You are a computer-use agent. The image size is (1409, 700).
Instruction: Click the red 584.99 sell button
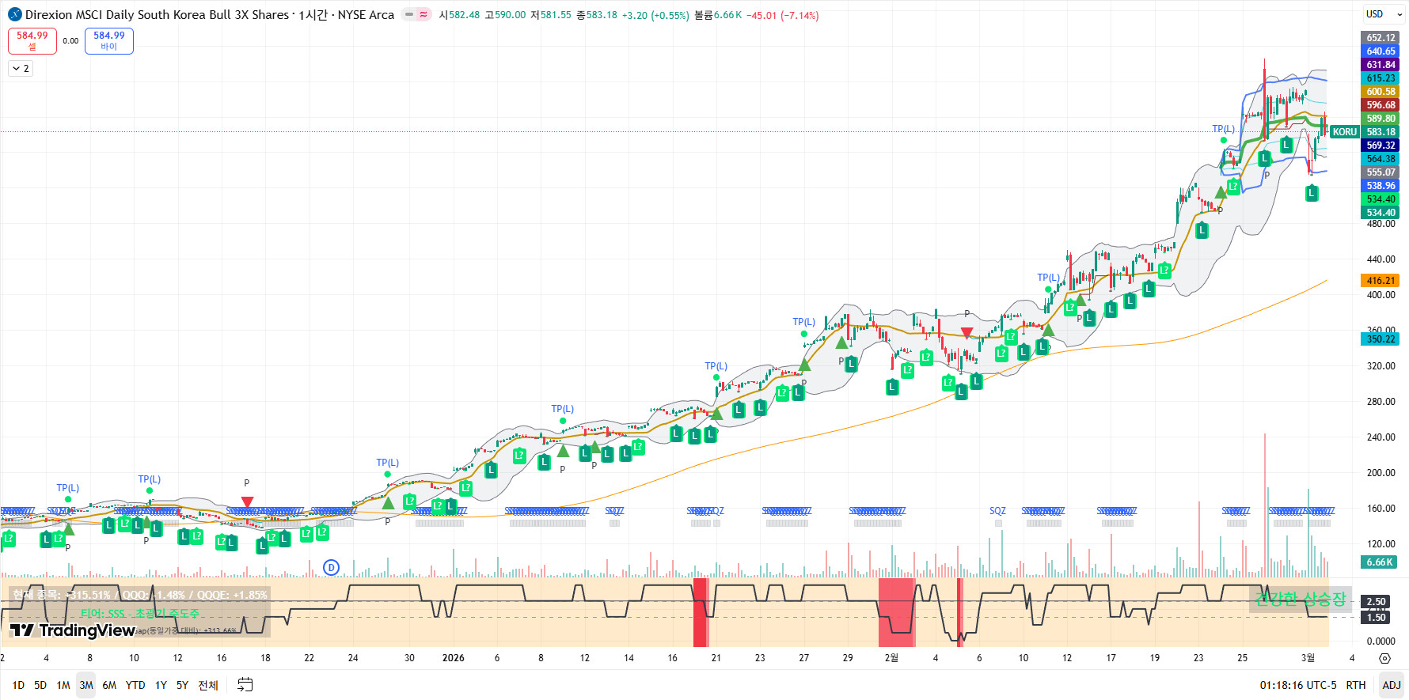[32, 40]
